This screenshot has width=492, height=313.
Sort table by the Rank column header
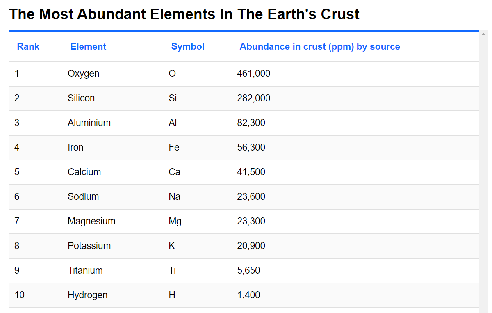[28, 47]
